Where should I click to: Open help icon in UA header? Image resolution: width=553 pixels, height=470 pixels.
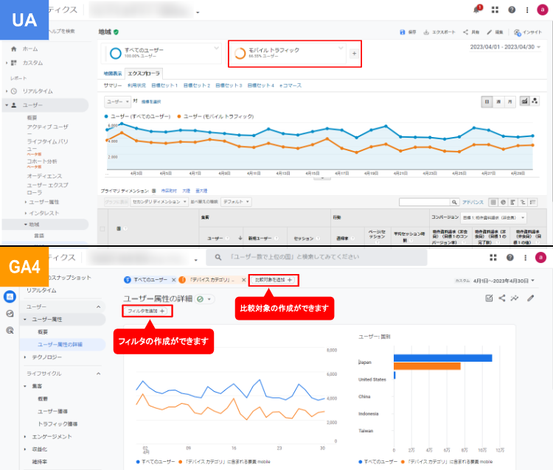click(512, 10)
